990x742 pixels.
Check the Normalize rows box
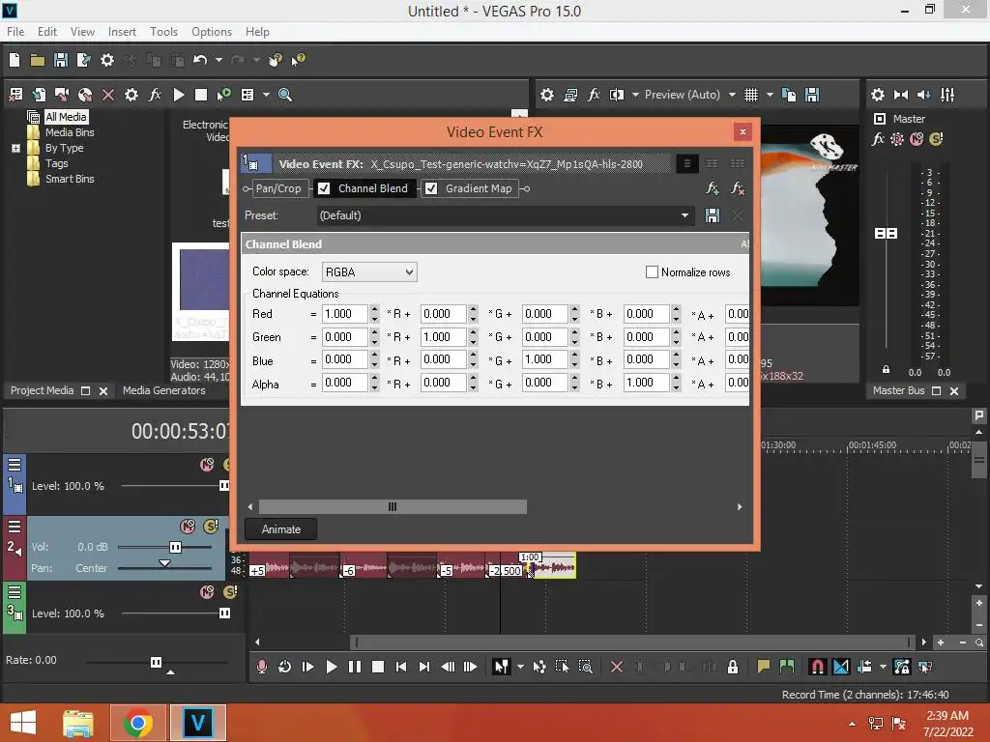coord(653,271)
